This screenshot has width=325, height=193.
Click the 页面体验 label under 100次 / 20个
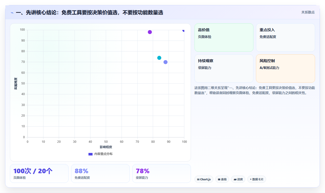(20, 178)
